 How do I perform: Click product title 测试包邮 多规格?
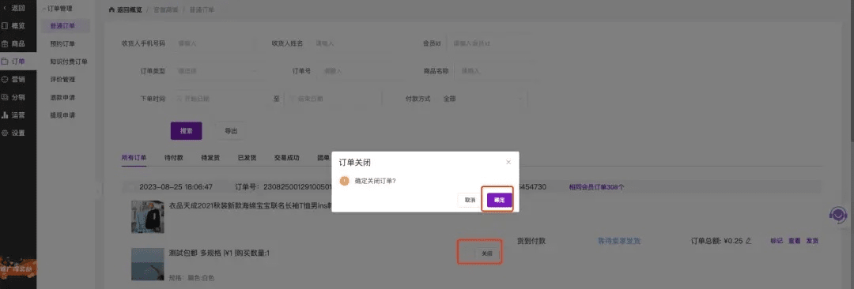pos(220,253)
